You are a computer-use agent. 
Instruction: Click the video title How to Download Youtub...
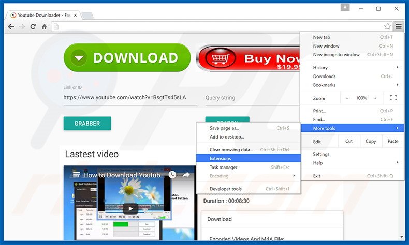(x=124, y=175)
